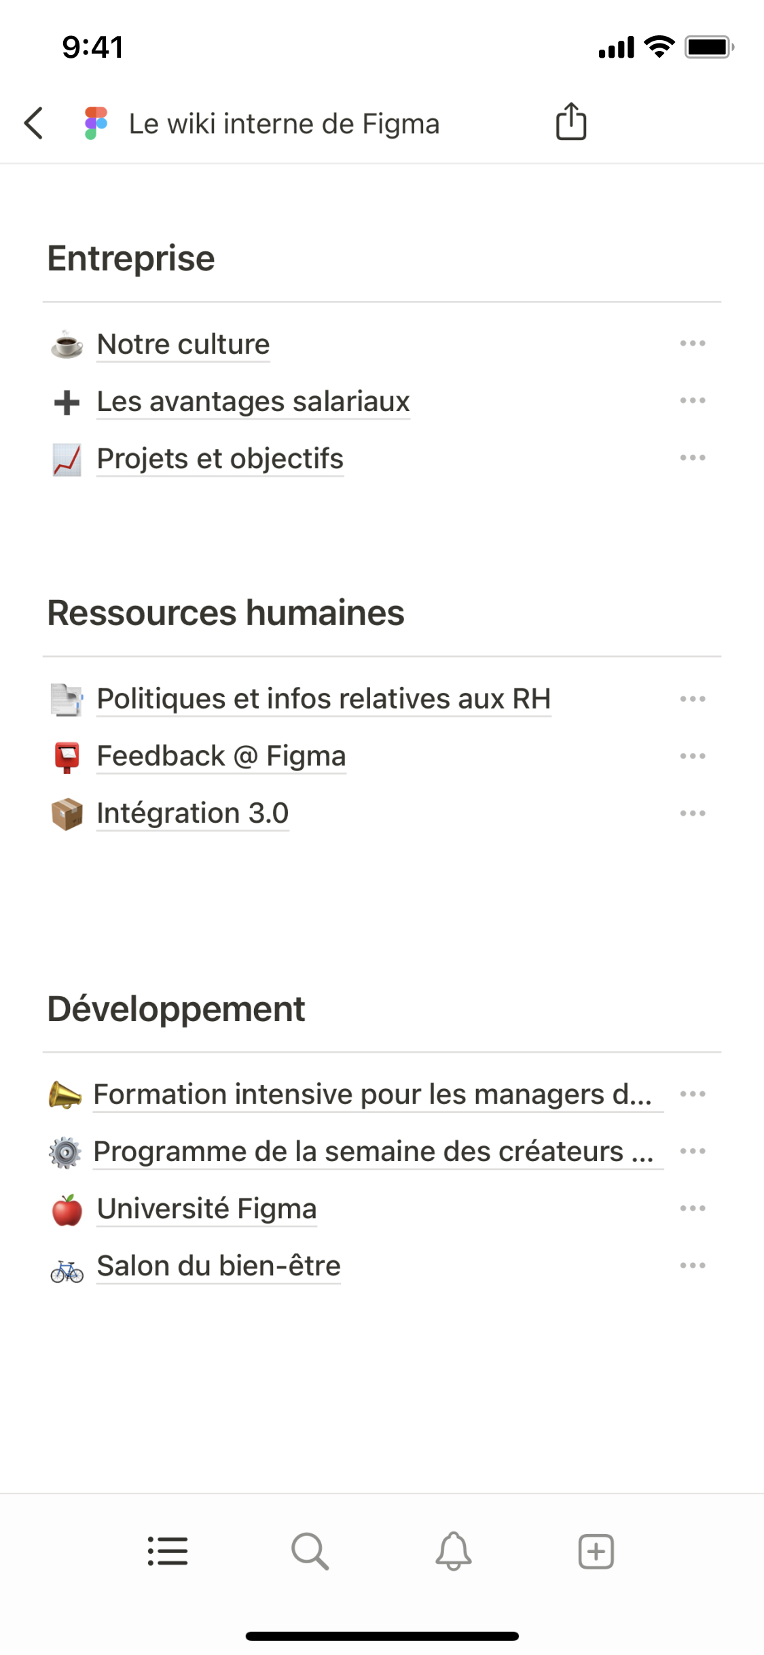The image size is (764, 1655).
Task: Open the page list icon in bottom bar
Action: pyautogui.click(x=168, y=1551)
